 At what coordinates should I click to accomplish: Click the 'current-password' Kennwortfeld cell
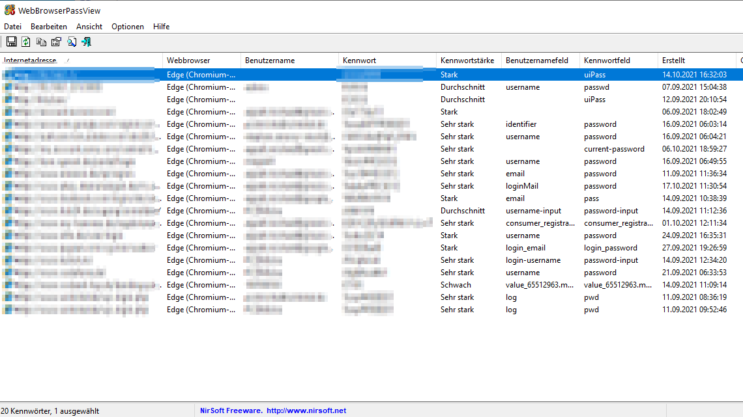click(614, 149)
